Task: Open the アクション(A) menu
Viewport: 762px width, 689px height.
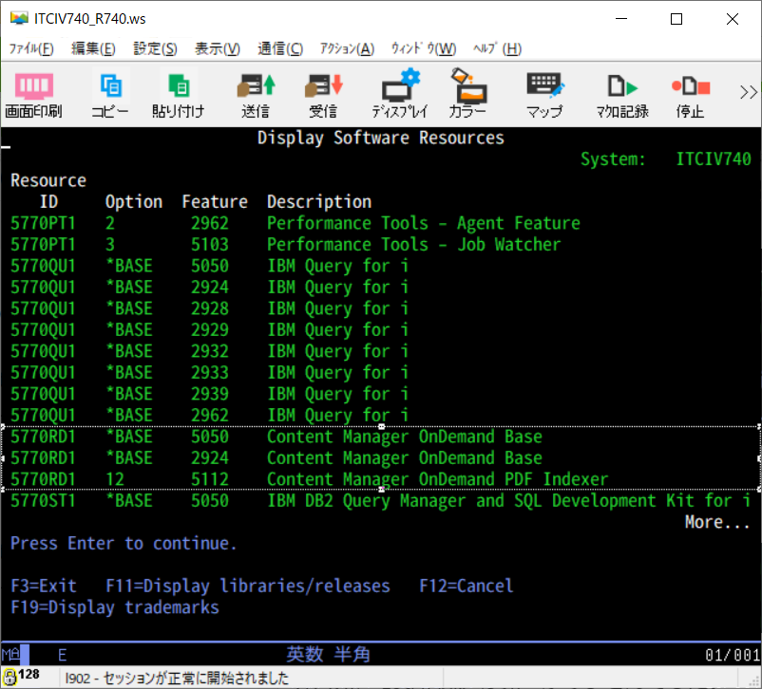Action: tap(347, 48)
